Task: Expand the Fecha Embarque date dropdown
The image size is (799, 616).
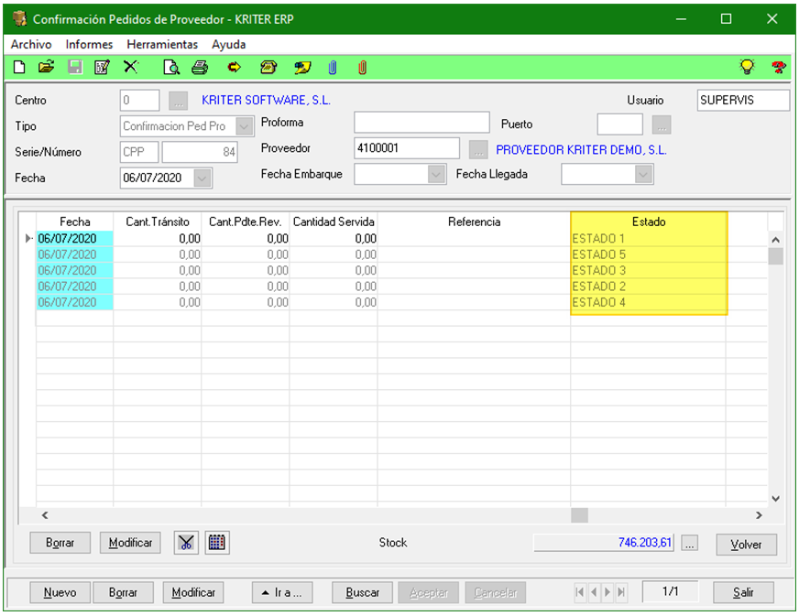Action: (435, 174)
